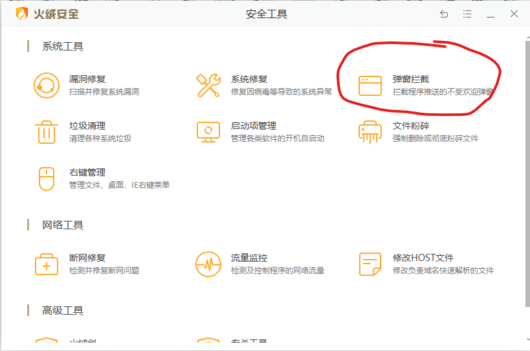Click the scrollbar down arrow
The width and height of the screenshot is (530, 351).
[527, 339]
